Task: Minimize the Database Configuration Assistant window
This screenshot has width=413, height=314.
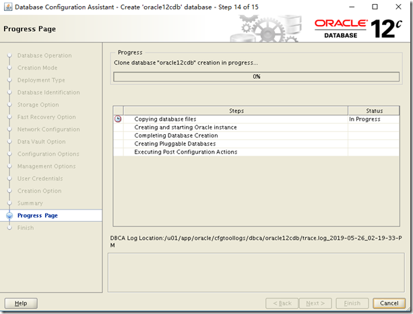Action: pos(352,7)
